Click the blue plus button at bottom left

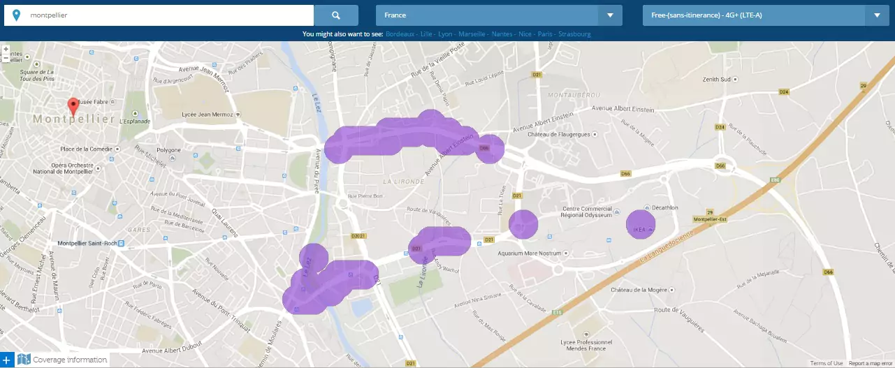(x=6, y=360)
